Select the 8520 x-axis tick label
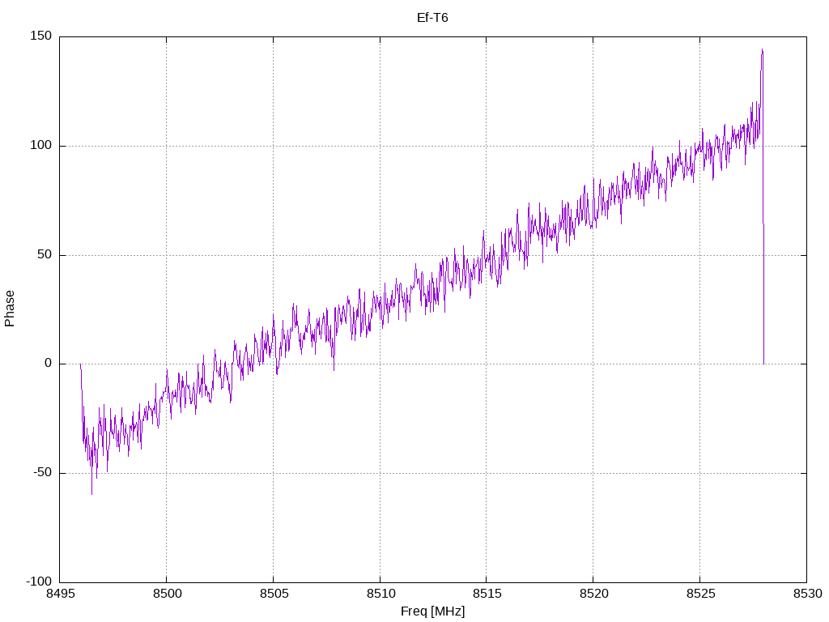Viewport: 829px width, 622px height. point(593,594)
